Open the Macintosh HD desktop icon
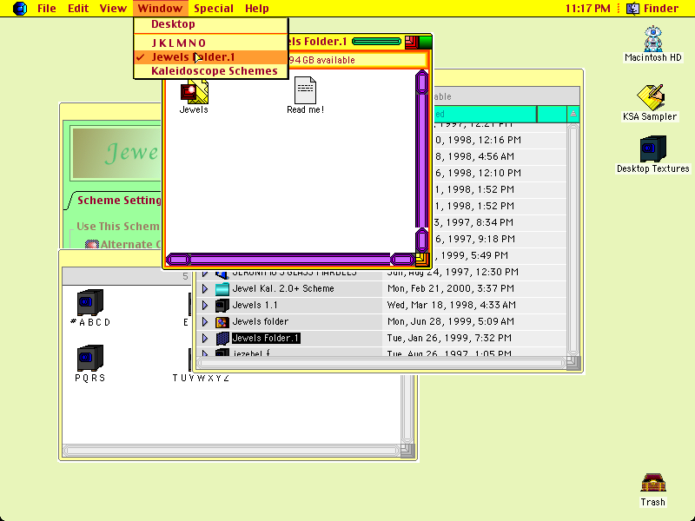The image size is (695, 521). [x=653, y=39]
